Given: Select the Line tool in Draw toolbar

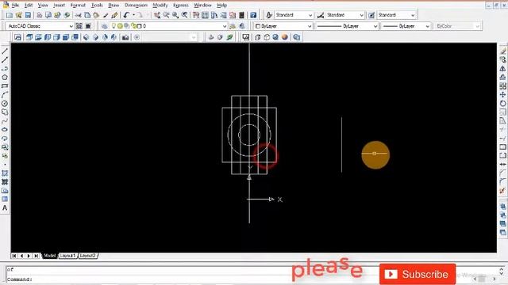Looking at the screenshot, I should [5, 51].
